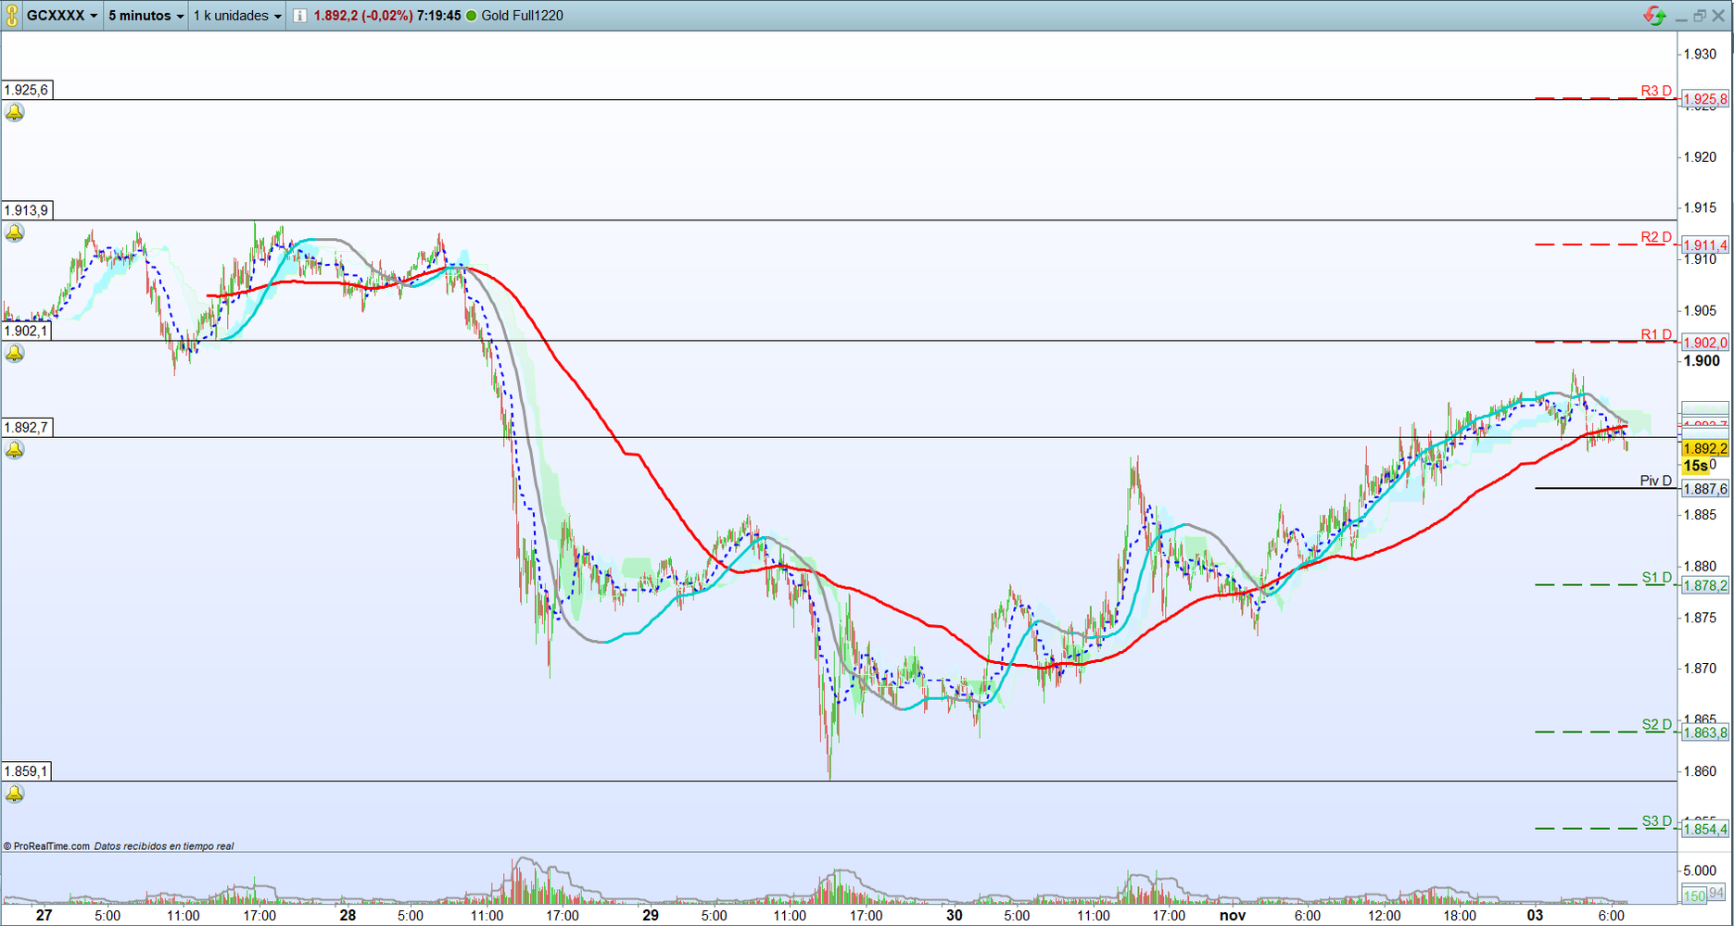
Task: Click the instrument info icon
Action: click(x=299, y=16)
